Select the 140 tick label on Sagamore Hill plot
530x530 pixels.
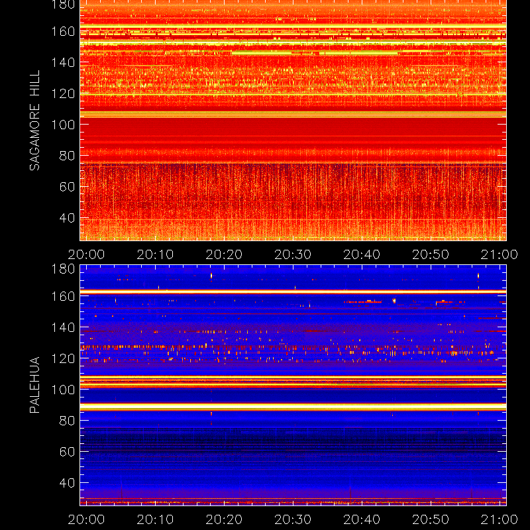(63, 62)
